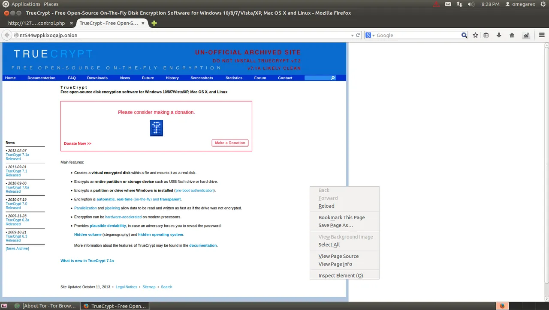Open the hardware-accelerated link
Image resolution: width=549 pixels, height=310 pixels.
pos(123,217)
